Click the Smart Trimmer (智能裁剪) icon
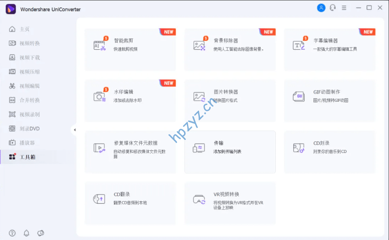The image size is (389, 240). click(x=99, y=45)
